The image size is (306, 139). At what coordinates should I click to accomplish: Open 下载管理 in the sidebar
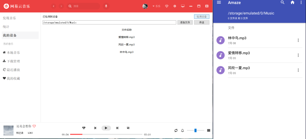pos(11,61)
